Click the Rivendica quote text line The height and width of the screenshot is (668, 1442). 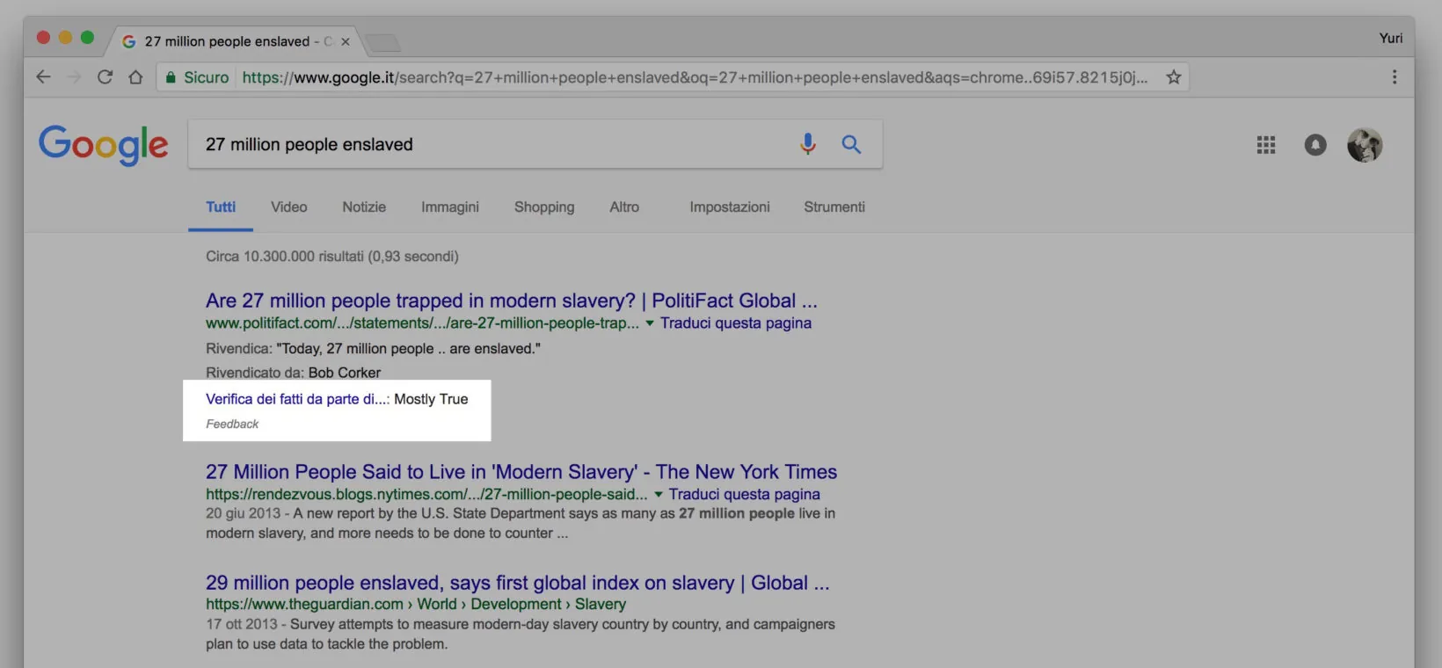374,349
